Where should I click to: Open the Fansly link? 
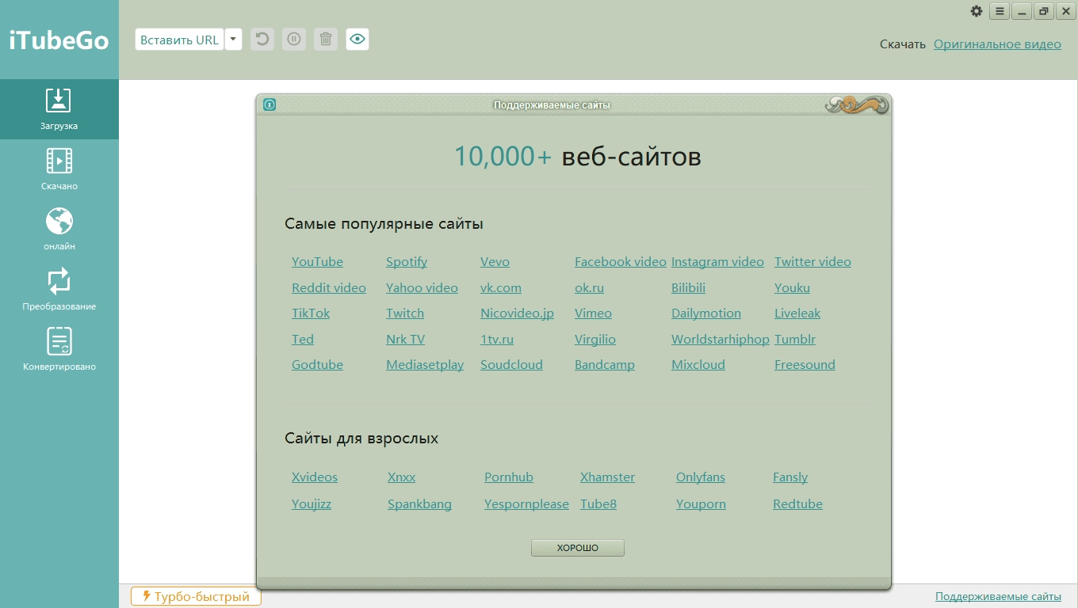(790, 477)
